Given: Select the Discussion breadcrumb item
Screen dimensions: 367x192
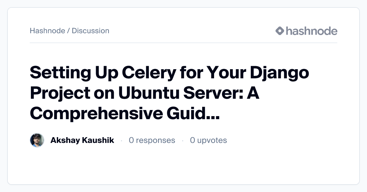Looking at the screenshot, I should tap(91, 31).
